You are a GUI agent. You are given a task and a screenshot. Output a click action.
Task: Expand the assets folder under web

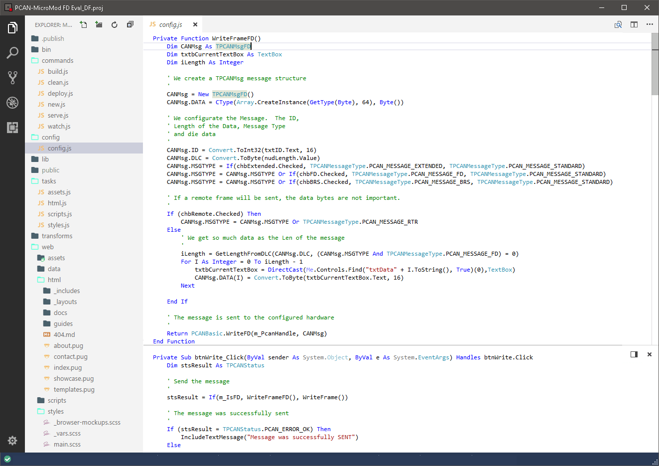[x=84, y=258]
